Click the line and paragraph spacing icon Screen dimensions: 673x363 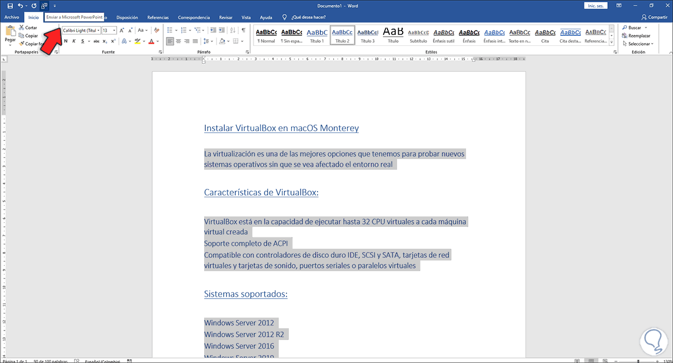pos(207,41)
